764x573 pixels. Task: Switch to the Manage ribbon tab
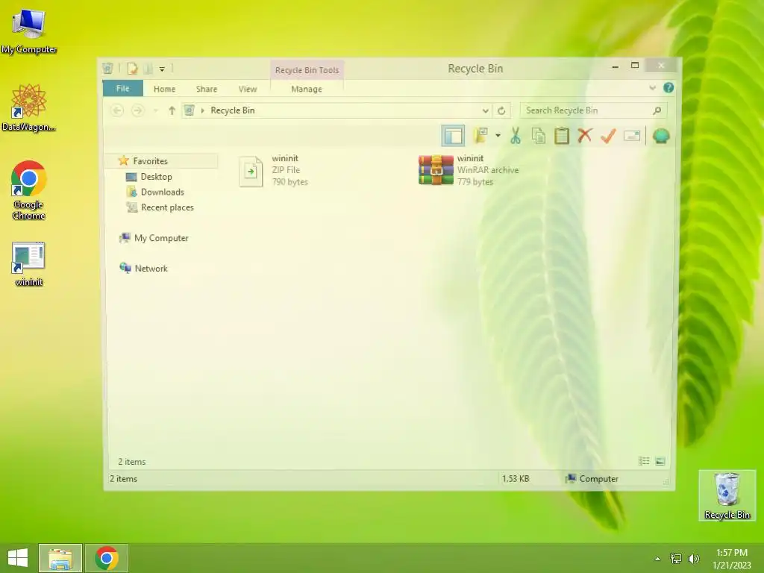pyautogui.click(x=307, y=90)
